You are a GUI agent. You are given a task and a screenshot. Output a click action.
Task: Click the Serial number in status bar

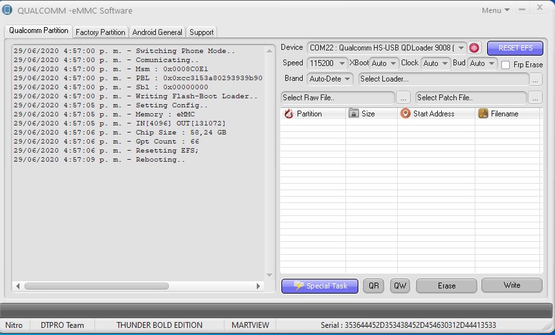coord(408,325)
